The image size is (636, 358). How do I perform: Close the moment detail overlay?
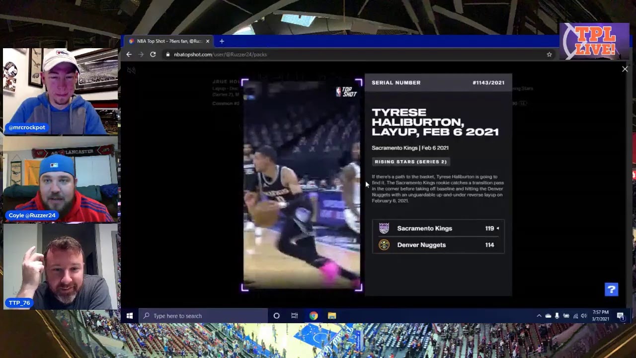(625, 69)
